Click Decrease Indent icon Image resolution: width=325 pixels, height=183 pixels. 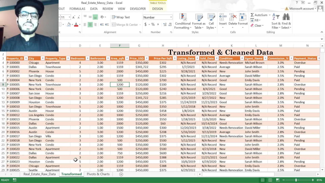coord(102,25)
